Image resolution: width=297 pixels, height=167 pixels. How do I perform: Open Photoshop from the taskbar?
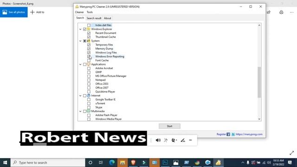click(x=165, y=162)
